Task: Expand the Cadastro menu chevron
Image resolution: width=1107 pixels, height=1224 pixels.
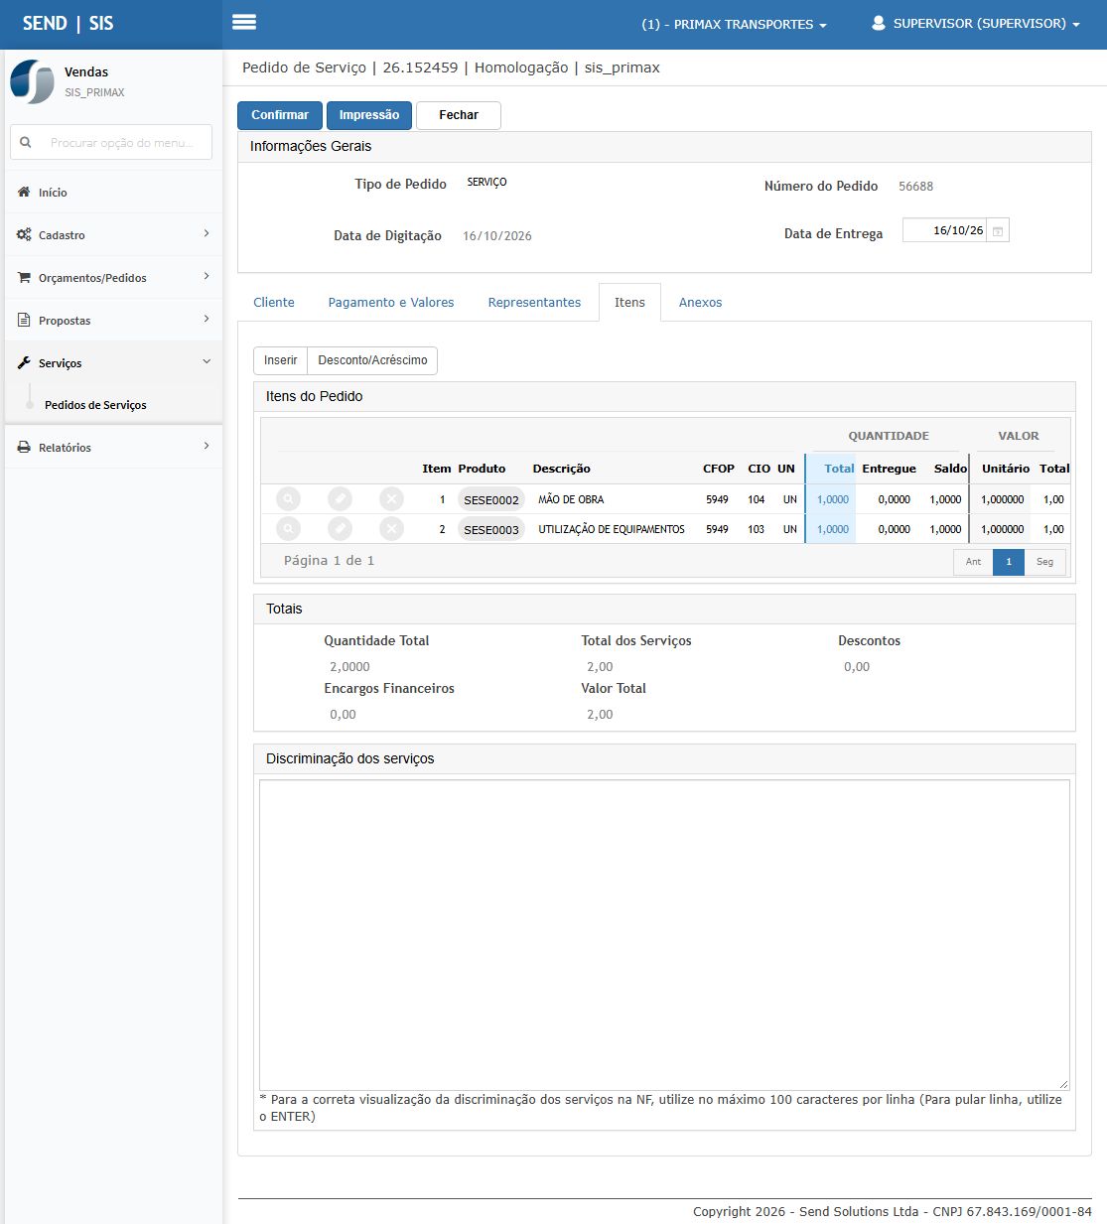Action: pyautogui.click(x=207, y=234)
